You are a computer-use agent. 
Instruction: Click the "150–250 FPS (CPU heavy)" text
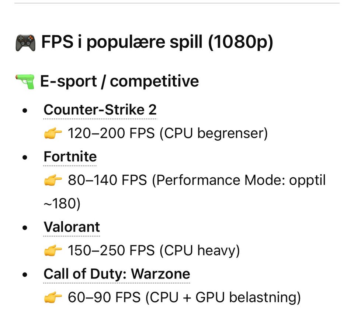pyautogui.click(x=154, y=251)
